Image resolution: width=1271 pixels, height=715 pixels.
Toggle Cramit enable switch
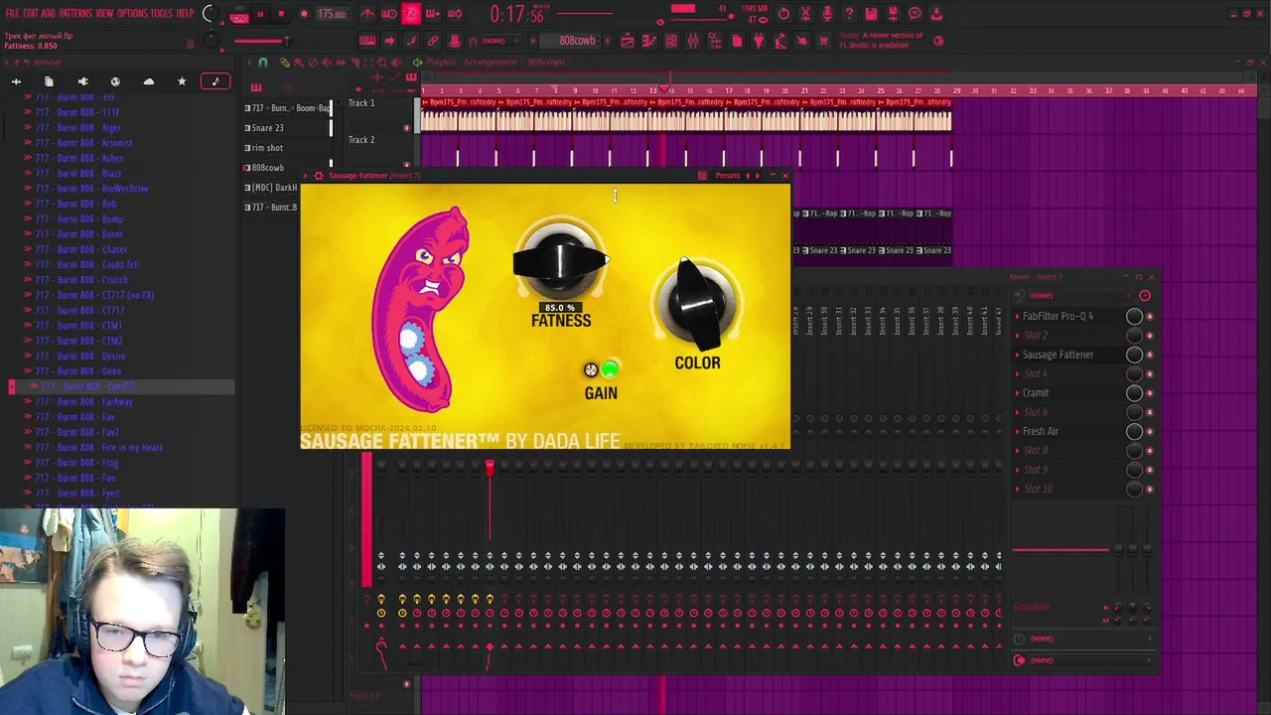tap(1150, 393)
